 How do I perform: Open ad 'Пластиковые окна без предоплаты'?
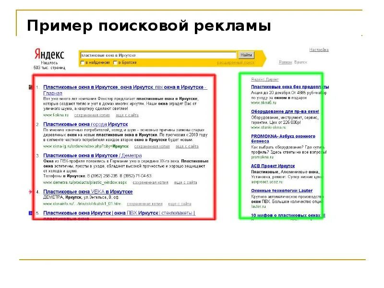pyautogui.click(x=290, y=87)
